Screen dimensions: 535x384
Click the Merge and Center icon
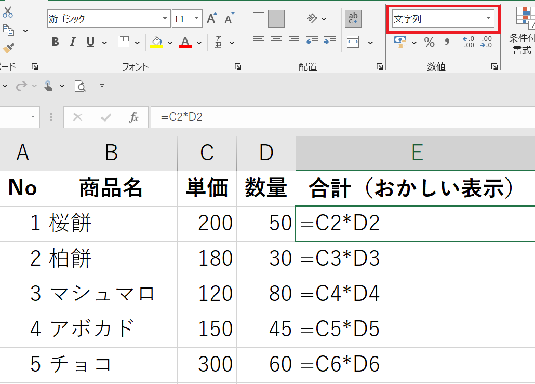coord(353,42)
